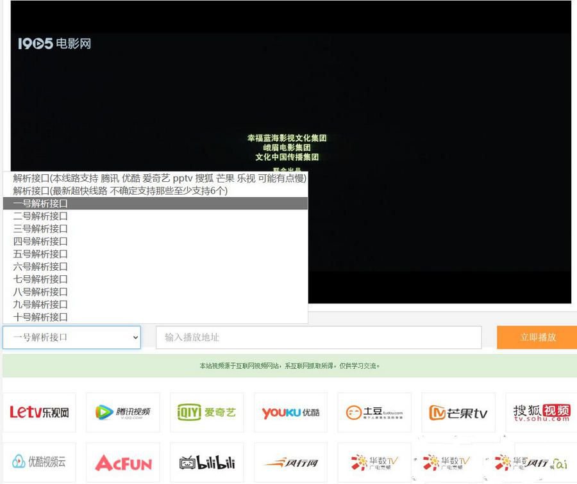This screenshot has width=577, height=484.
Task: Click the 风行网 logo
Action: point(290,462)
